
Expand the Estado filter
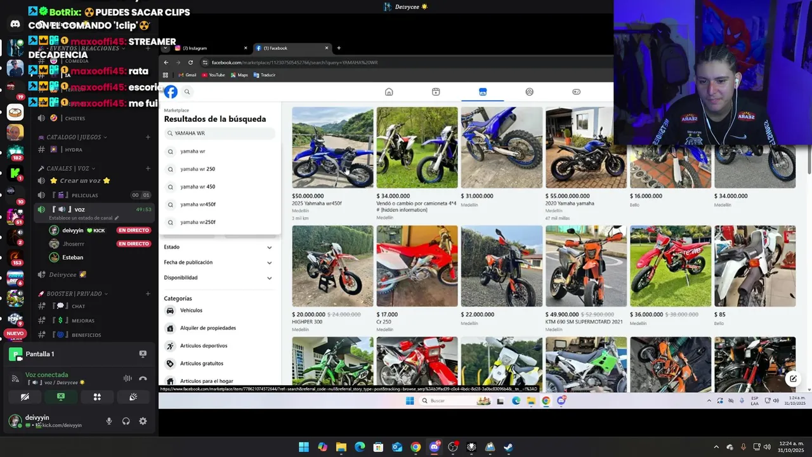point(218,247)
